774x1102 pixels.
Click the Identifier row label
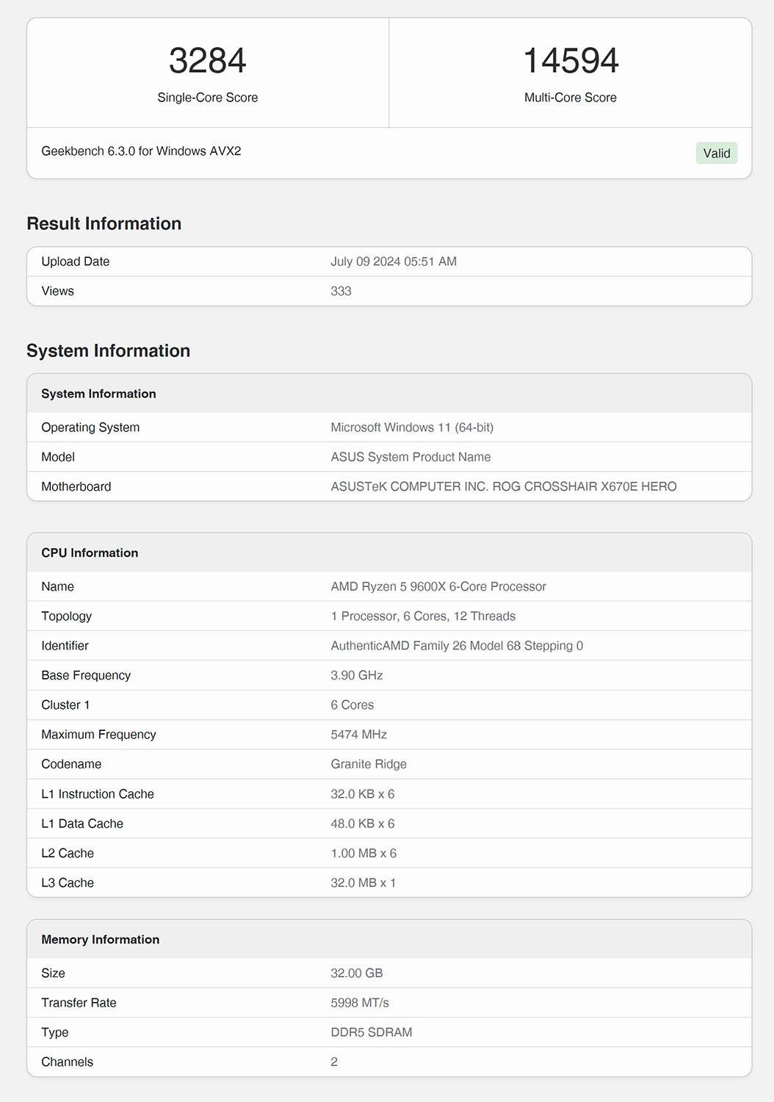[x=65, y=646]
